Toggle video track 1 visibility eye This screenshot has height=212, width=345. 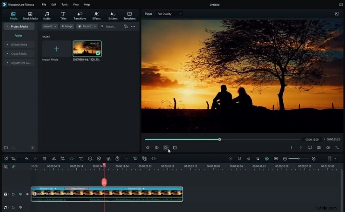coord(27,194)
